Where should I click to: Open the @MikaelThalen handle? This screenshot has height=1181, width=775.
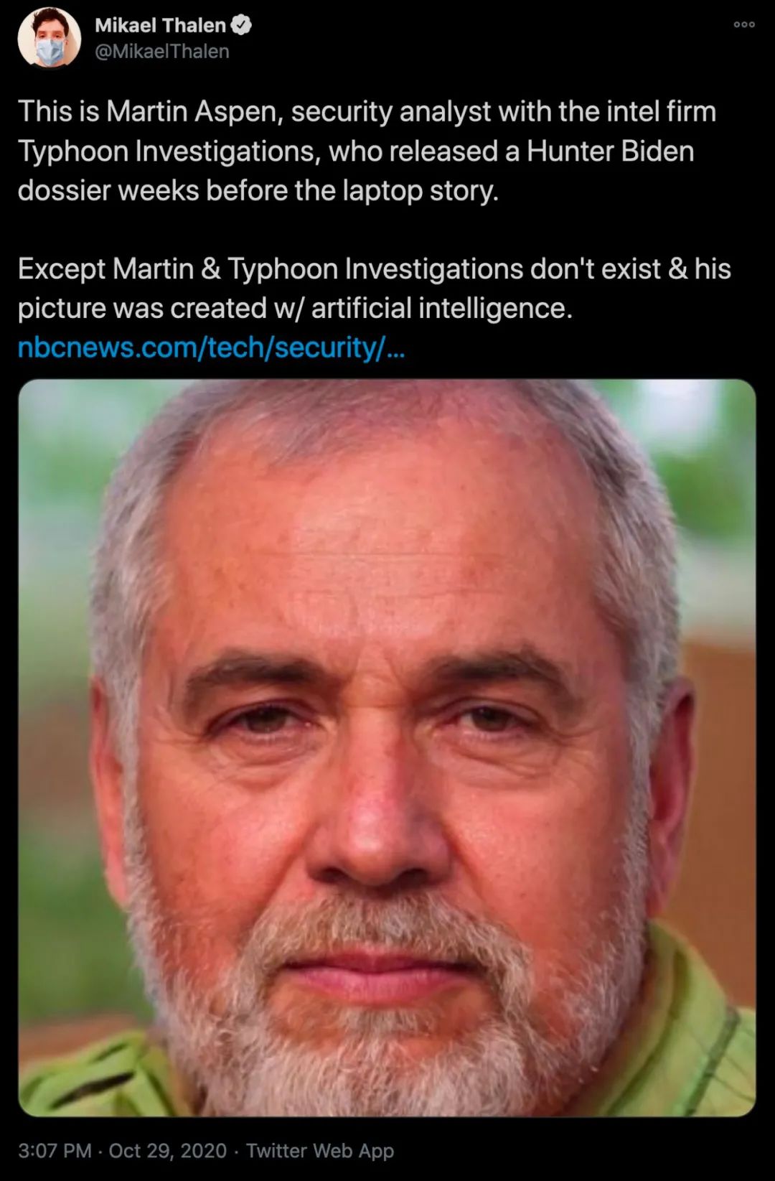(x=162, y=52)
